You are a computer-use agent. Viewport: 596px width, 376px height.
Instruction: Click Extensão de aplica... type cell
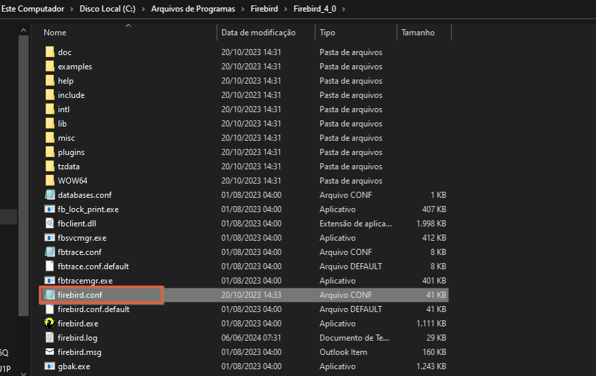356,224
